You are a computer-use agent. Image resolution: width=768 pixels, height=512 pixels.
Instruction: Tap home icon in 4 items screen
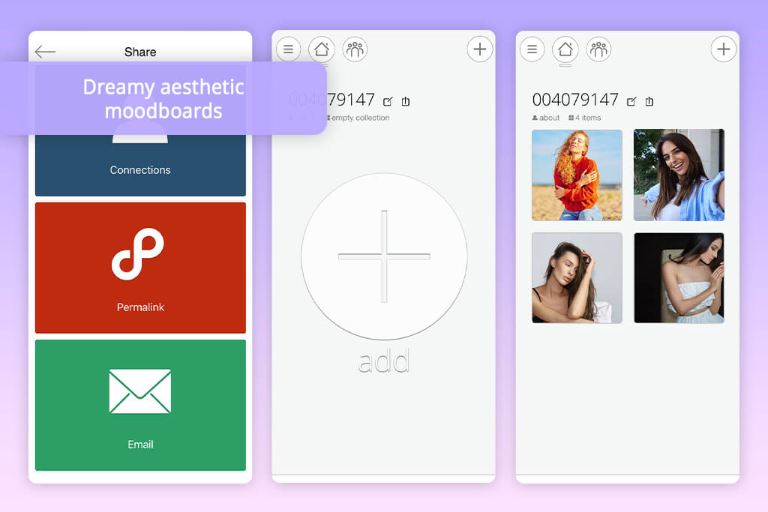(x=565, y=49)
